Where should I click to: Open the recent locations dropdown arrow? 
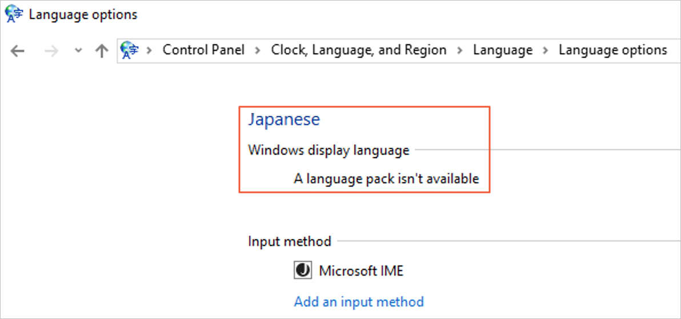point(78,51)
